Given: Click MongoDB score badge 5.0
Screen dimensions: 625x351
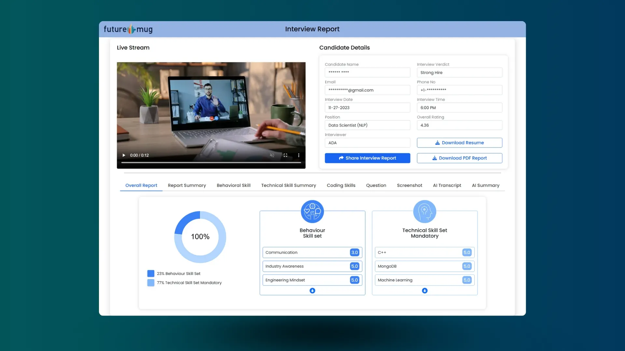Looking at the screenshot, I should pyautogui.click(x=467, y=266).
